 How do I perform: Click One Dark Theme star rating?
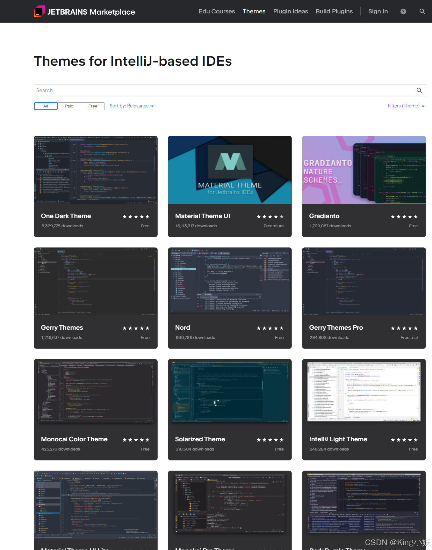click(x=136, y=216)
